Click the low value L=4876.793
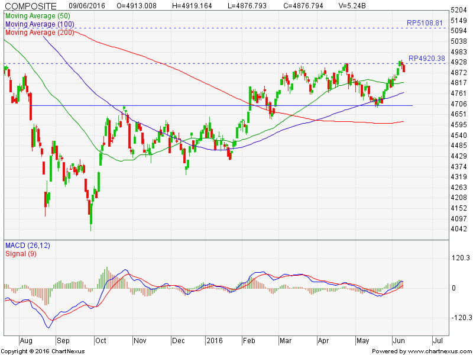Image resolution: width=473 pixels, height=355 pixels. coord(247,6)
